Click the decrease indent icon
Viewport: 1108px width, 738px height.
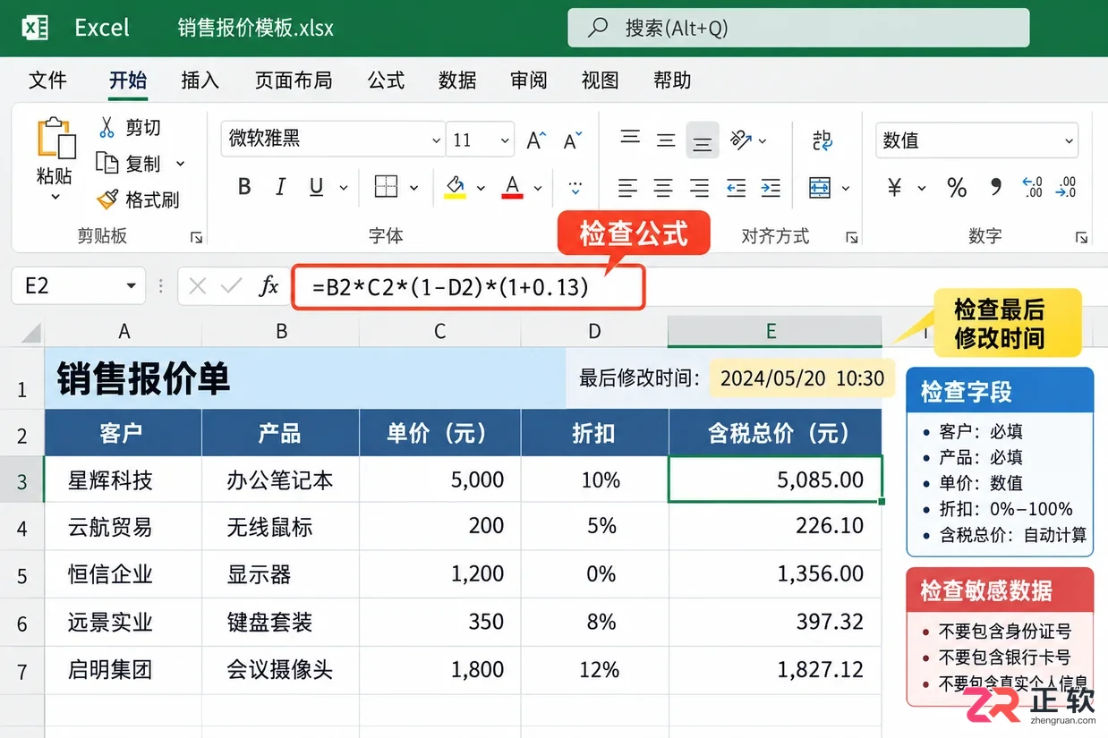coord(736,188)
